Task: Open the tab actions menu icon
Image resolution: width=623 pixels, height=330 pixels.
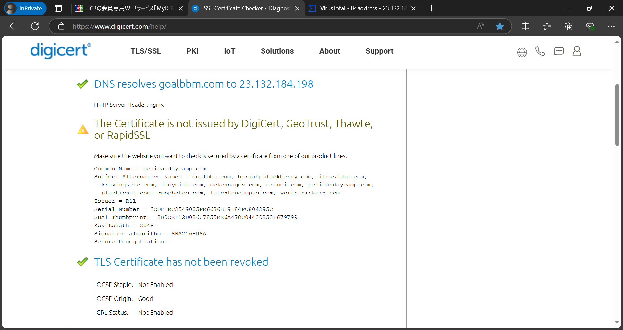Action: coord(58,8)
